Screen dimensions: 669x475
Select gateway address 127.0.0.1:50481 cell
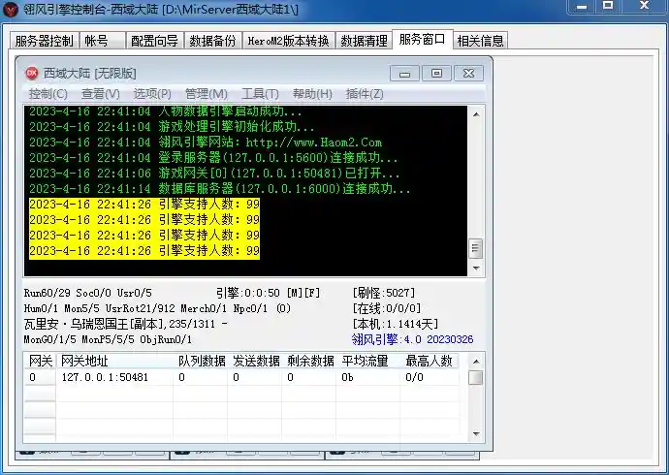[x=114, y=377]
